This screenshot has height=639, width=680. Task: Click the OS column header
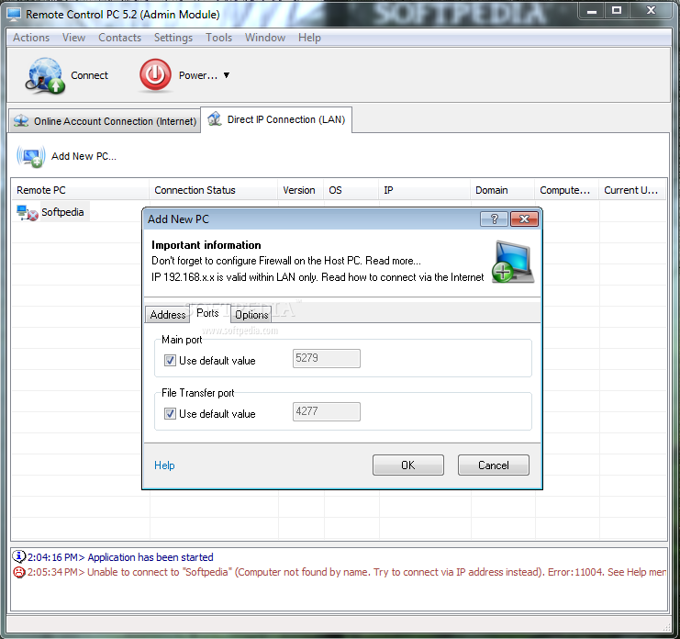tap(351, 190)
